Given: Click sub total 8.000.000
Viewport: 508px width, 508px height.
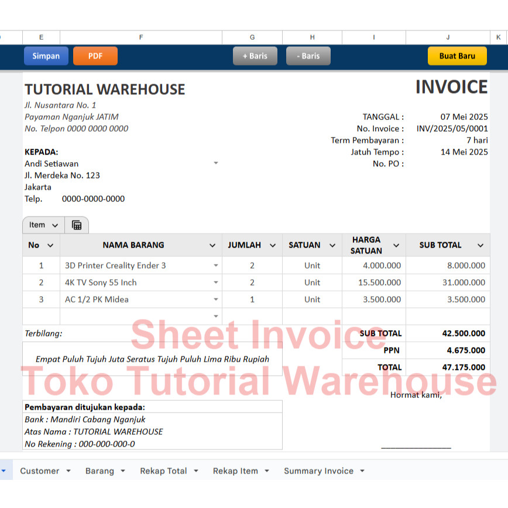Looking at the screenshot, I should (466, 265).
